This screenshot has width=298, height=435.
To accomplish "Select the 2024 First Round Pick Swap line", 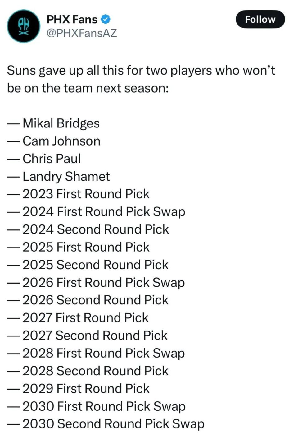I will click(104, 212).
